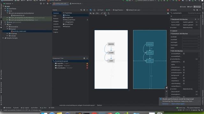This screenshot has height=114, width=204.
Task: Open Actions link in performance notification
Action: [x=165, y=104]
